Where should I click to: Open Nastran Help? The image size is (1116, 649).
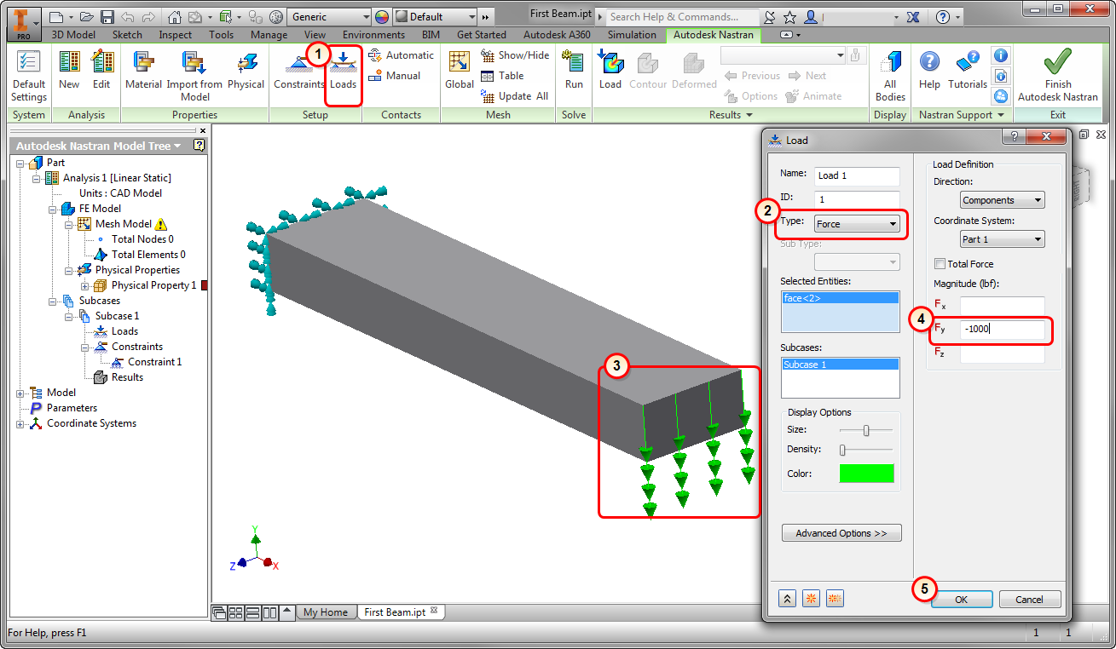click(929, 70)
